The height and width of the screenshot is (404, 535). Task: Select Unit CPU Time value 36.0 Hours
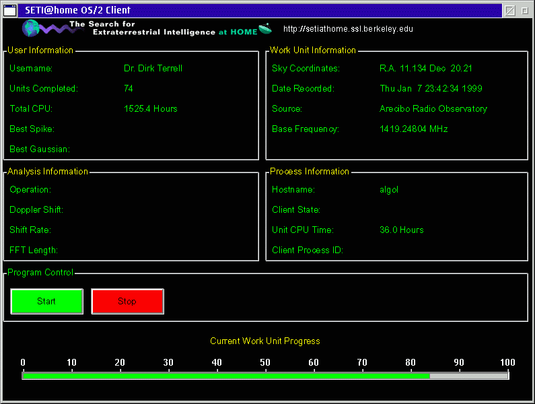[402, 230]
